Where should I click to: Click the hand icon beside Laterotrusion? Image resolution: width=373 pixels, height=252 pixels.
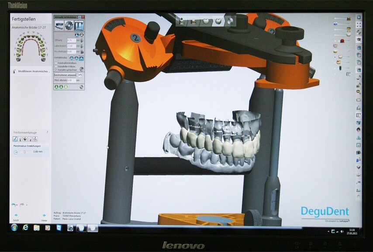[x=82, y=46]
